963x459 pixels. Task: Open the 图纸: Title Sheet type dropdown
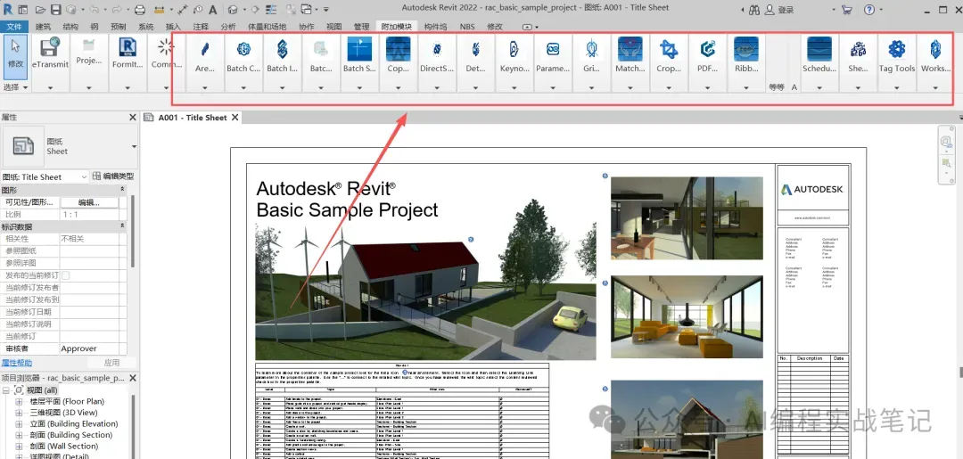(84, 176)
